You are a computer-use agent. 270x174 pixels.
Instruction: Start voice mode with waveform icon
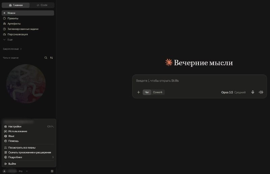pyautogui.click(x=261, y=92)
